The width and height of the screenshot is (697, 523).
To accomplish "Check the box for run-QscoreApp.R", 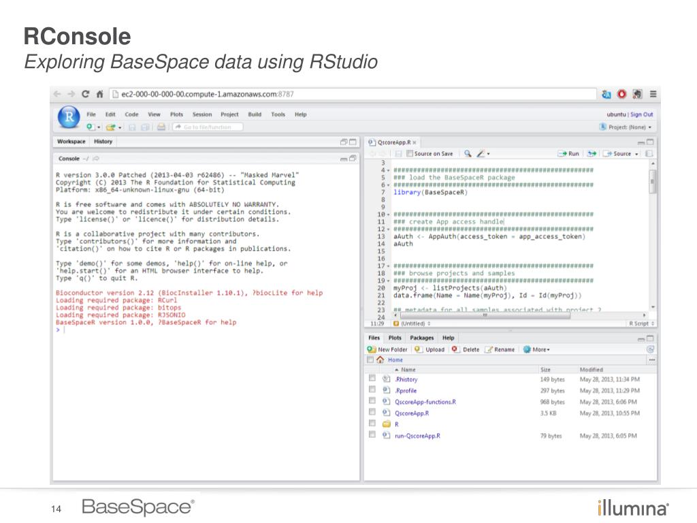I will [x=372, y=435].
